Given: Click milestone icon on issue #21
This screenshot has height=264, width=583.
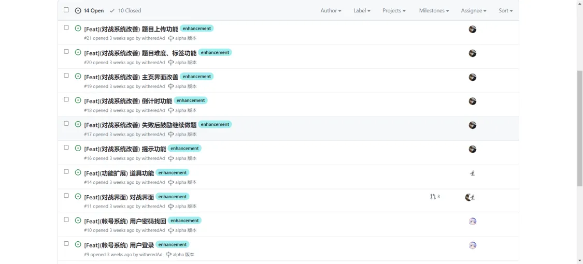Looking at the screenshot, I should click(x=171, y=38).
